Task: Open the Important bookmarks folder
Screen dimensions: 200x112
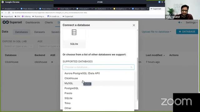Action: [x=7, y=16]
